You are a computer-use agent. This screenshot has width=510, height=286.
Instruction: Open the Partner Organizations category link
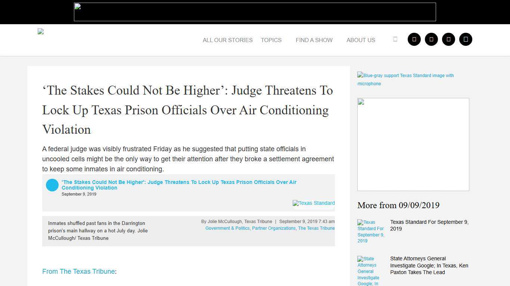pyautogui.click(x=274, y=228)
